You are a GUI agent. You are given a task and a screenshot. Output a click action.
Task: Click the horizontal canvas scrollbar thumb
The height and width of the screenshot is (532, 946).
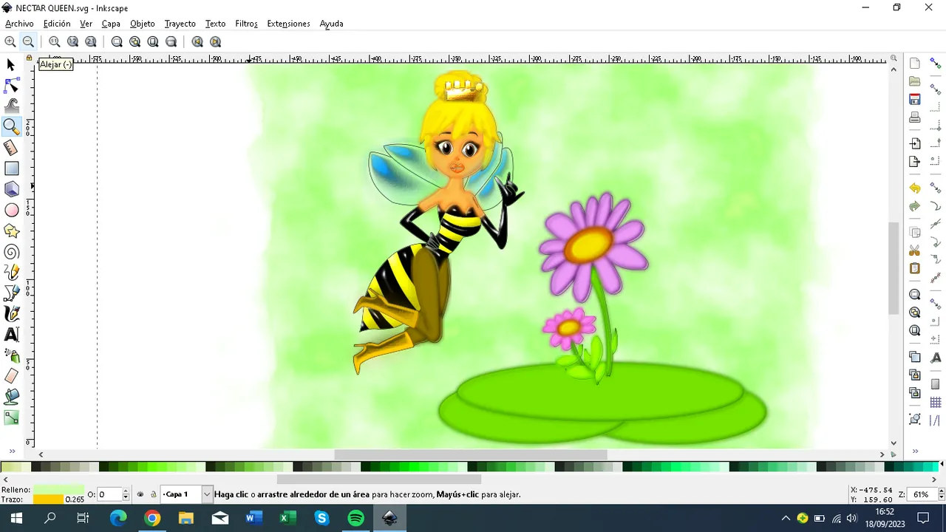coord(470,454)
